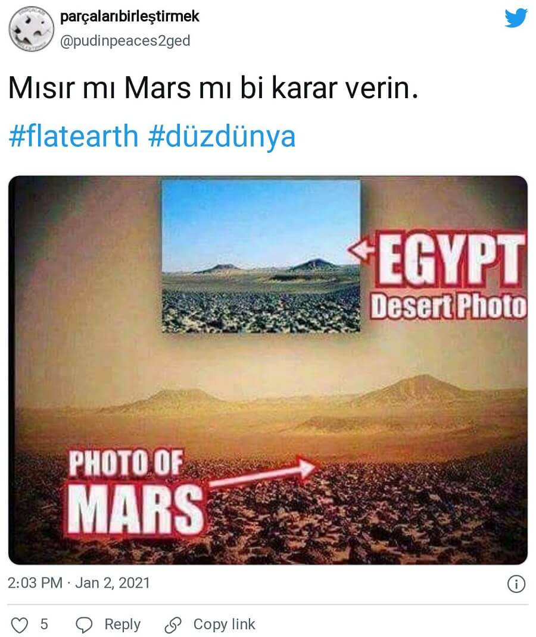This screenshot has width=536, height=637.
Task: Click the Twitter bird logo
Action: tap(516, 18)
